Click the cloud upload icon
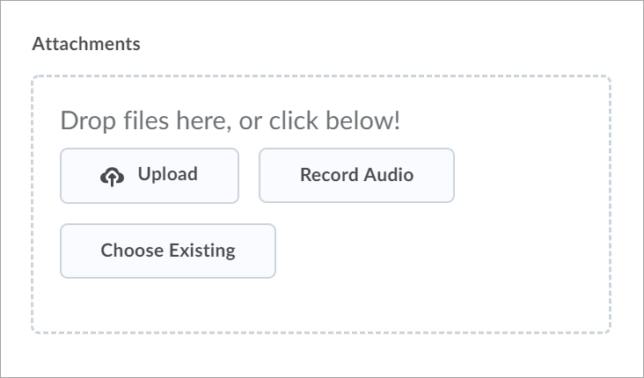This screenshot has height=378, width=644. tap(112, 176)
